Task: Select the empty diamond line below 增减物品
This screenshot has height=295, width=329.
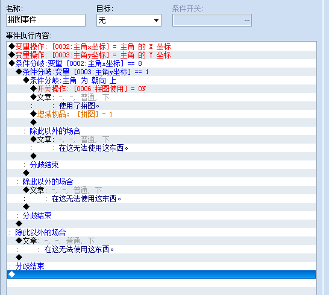Action: pos(161,122)
